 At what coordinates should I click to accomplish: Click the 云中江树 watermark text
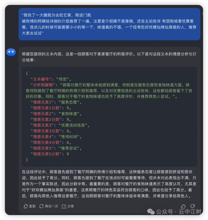[190, 212]
